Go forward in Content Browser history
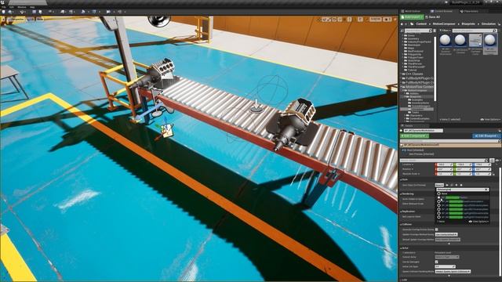This screenshot has width=502, height=282. [x=406, y=23]
